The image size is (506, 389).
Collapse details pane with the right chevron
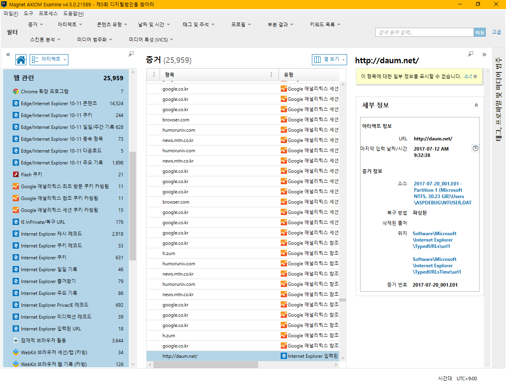coord(484,55)
